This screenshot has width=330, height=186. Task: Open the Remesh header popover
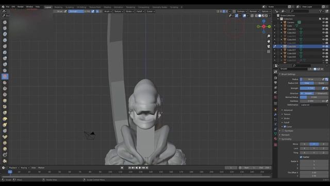point(254,11)
